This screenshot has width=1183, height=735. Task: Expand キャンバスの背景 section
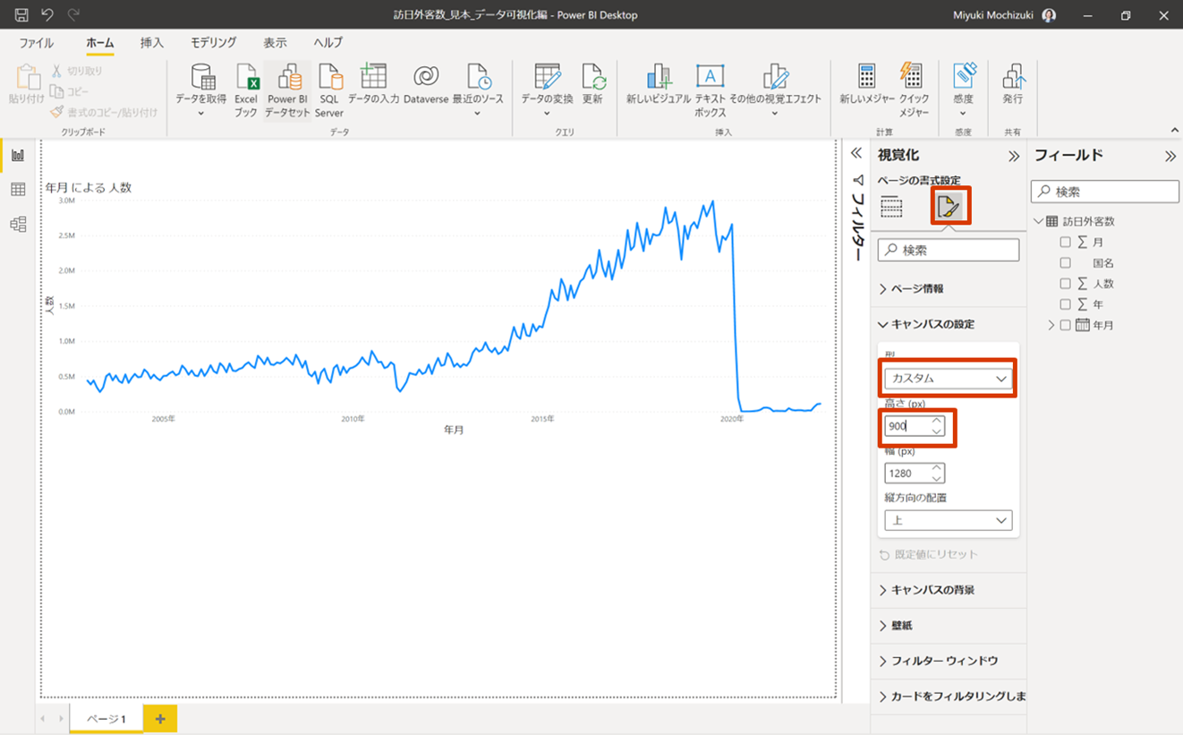(x=949, y=590)
